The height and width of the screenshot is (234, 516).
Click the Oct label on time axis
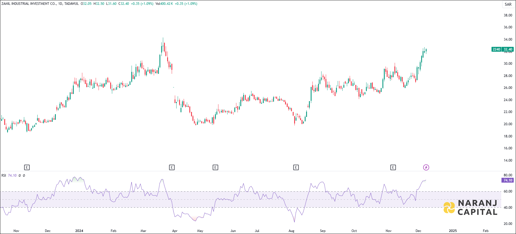354,231
